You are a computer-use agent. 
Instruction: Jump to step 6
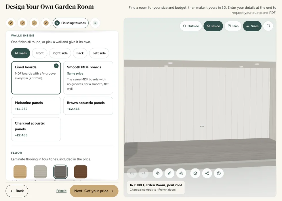95,23
